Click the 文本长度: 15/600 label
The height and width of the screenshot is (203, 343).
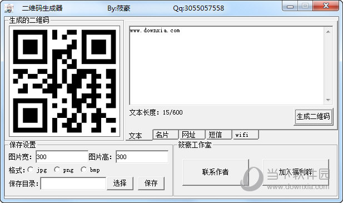point(156,112)
